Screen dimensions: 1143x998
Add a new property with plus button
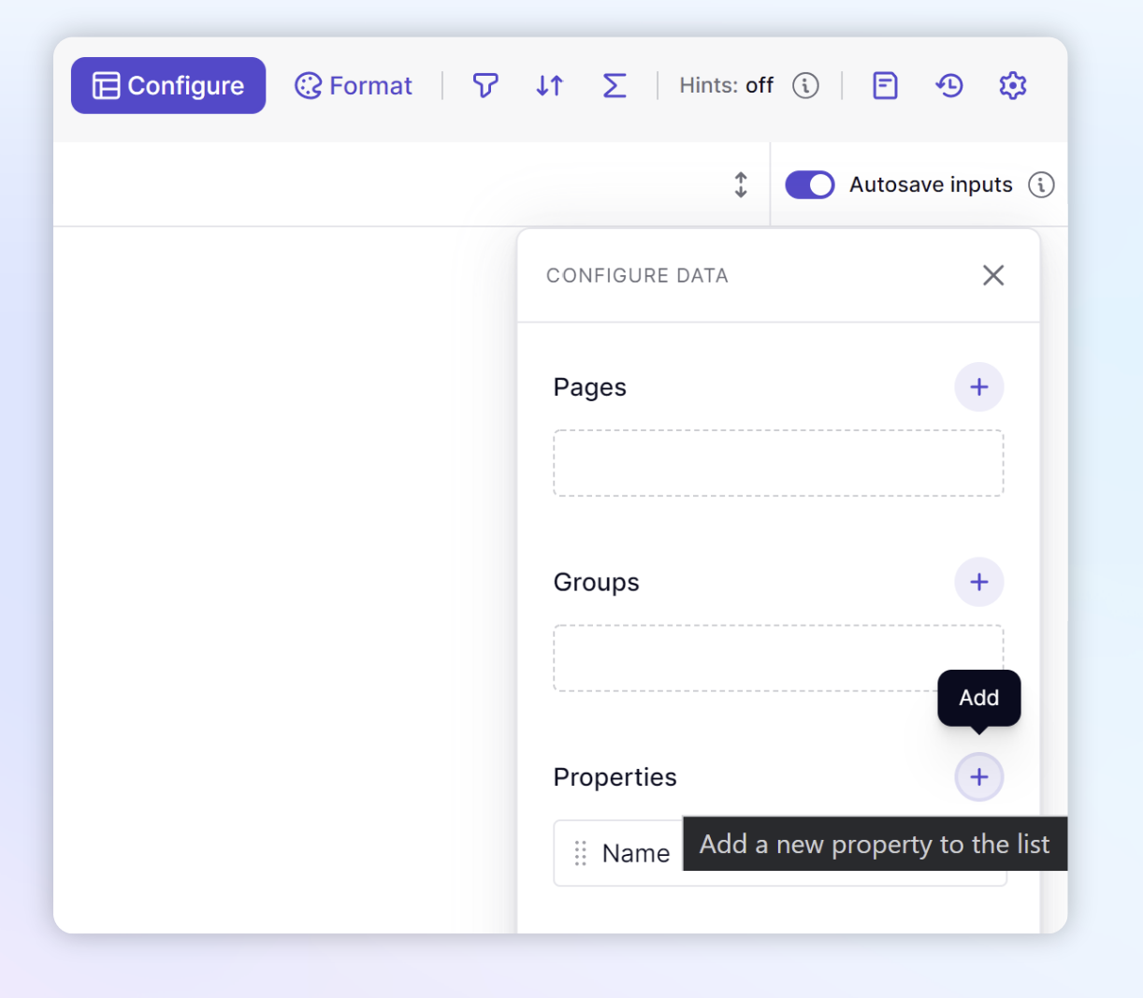tap(979, 776)
